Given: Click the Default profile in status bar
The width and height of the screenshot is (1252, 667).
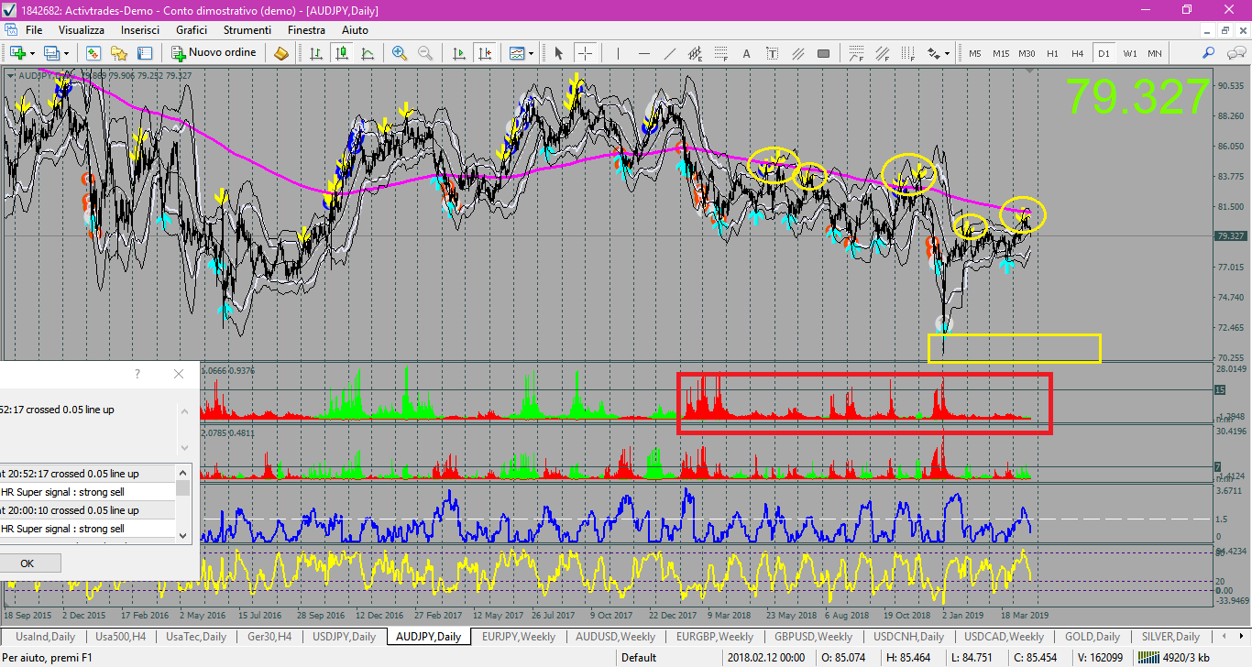Looking at the screenshot, I should [x=639, y=657].
